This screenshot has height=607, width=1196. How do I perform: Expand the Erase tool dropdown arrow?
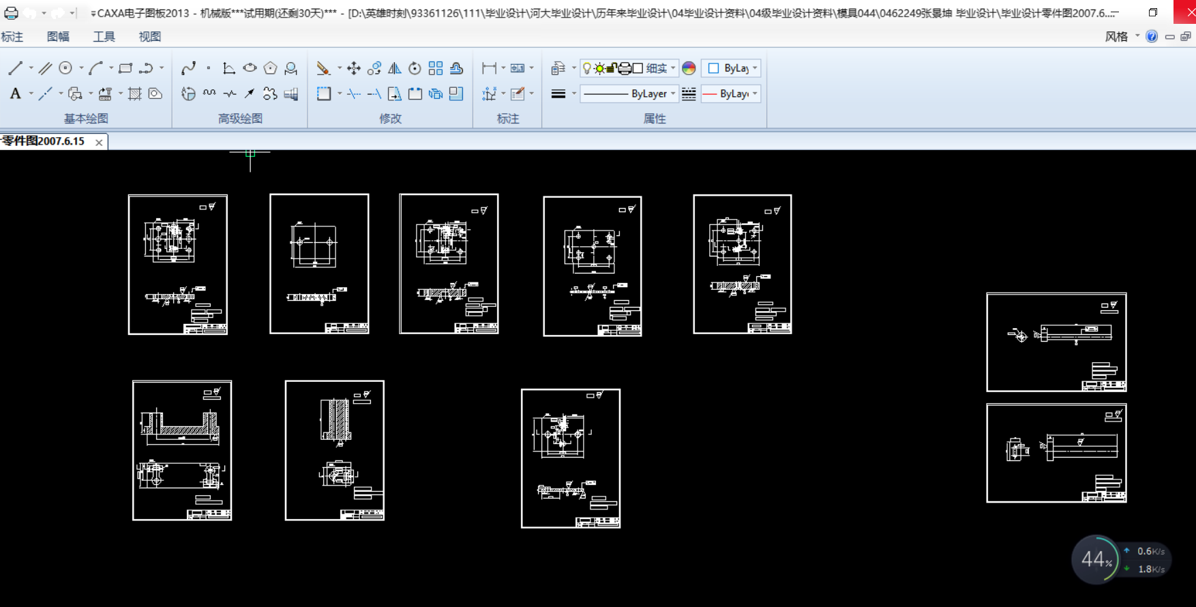click(x=339, y=68)
